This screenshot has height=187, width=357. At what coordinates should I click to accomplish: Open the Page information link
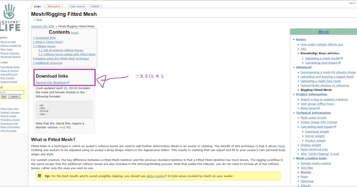point(10,127)
